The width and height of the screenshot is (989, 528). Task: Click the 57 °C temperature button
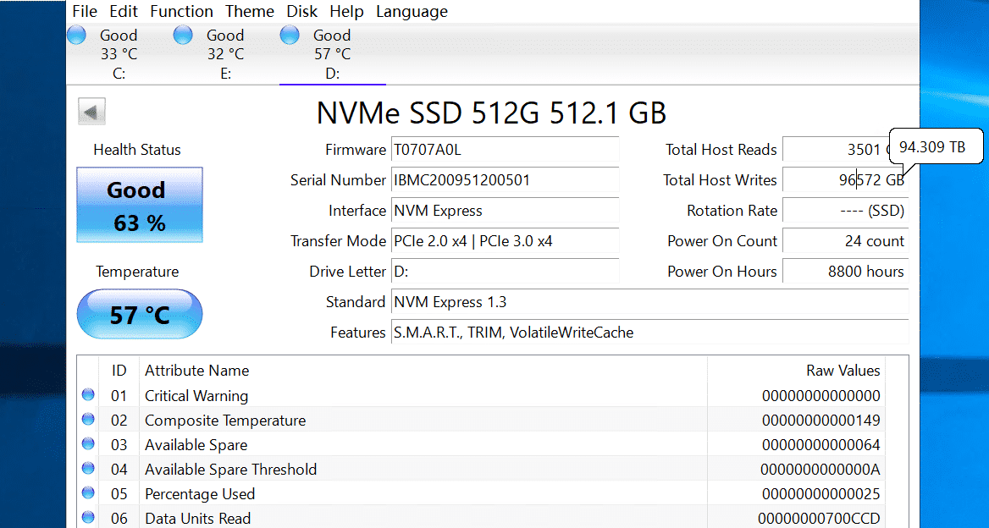140,315
